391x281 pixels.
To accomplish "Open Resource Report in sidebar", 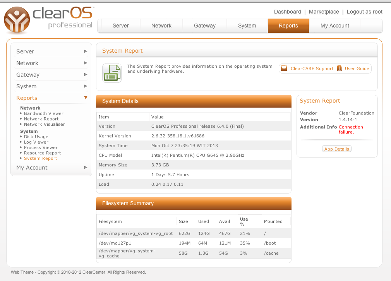I will [x=43, y=153].
